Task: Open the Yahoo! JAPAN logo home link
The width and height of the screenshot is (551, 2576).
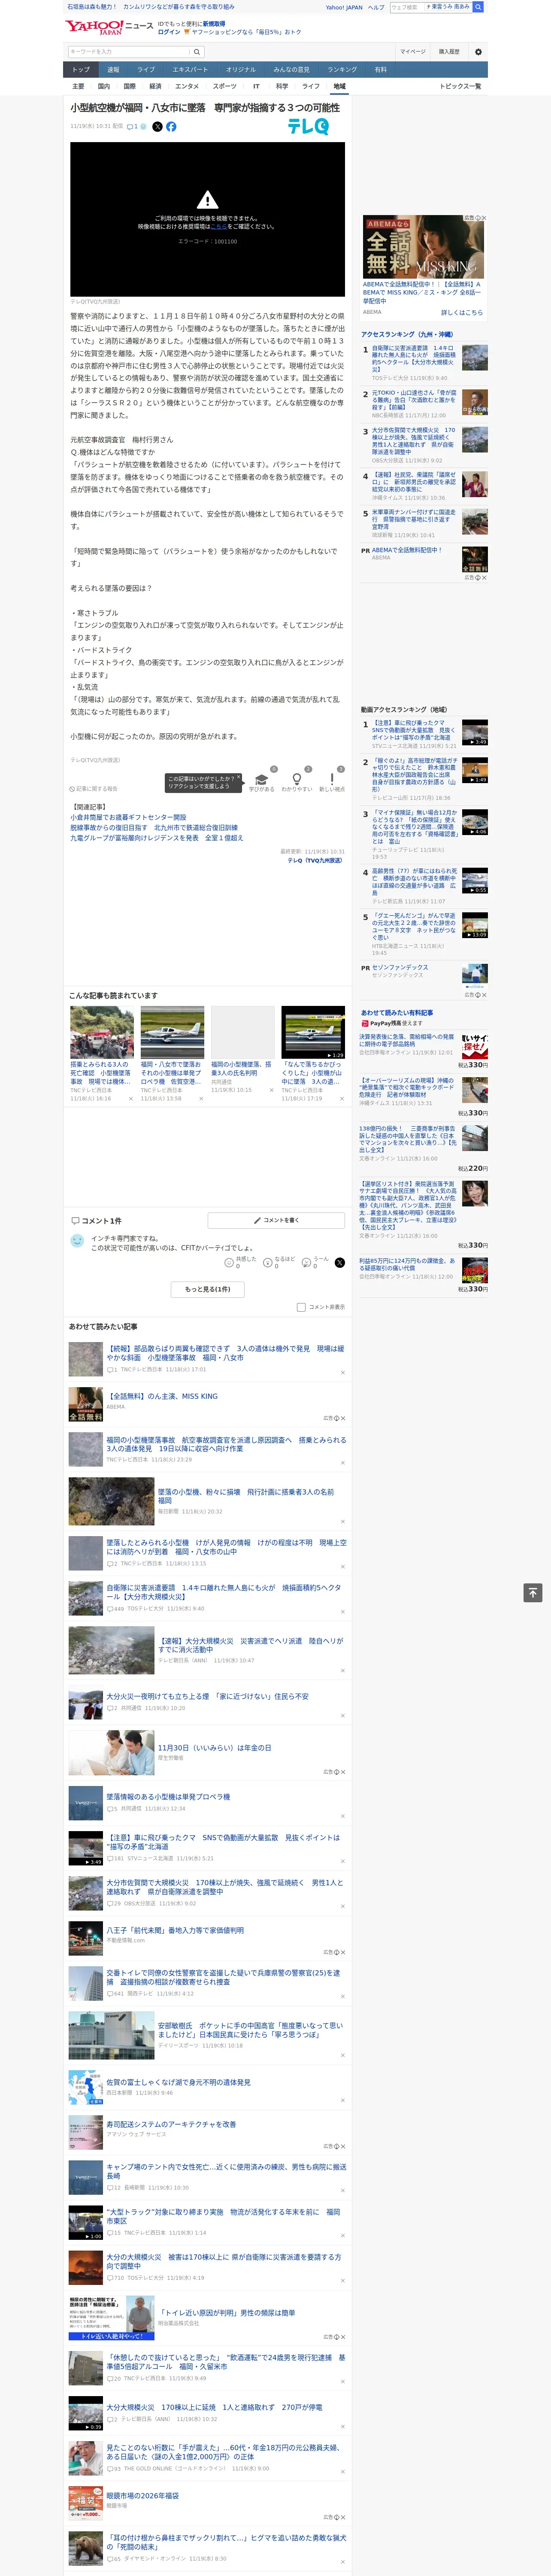Action: click(x=95, y=27)
